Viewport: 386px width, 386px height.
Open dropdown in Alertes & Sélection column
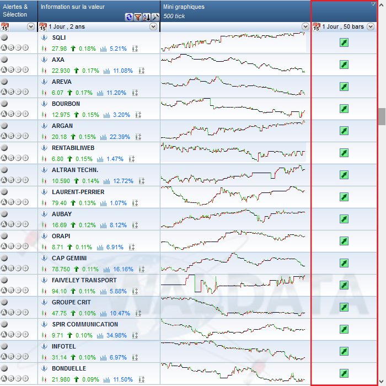tap(31, 26)
